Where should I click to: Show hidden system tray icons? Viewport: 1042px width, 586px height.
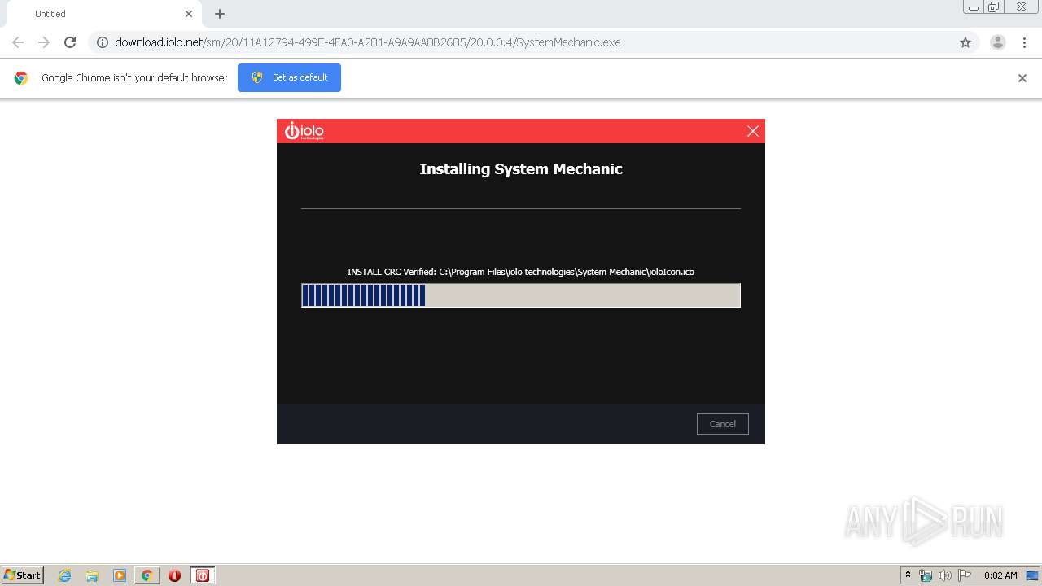pos(908,575)
